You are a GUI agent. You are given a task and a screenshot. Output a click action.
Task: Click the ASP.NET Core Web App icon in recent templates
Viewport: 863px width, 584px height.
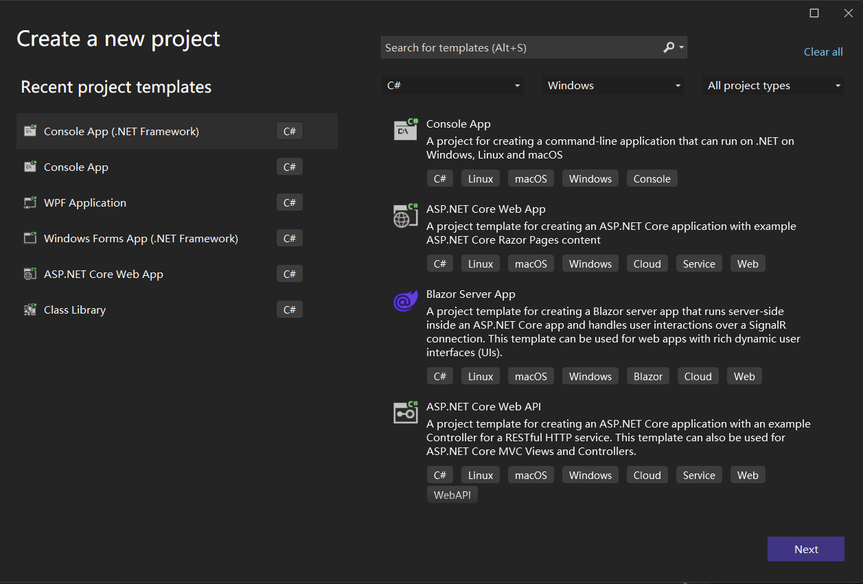click(x=30, y=274)
